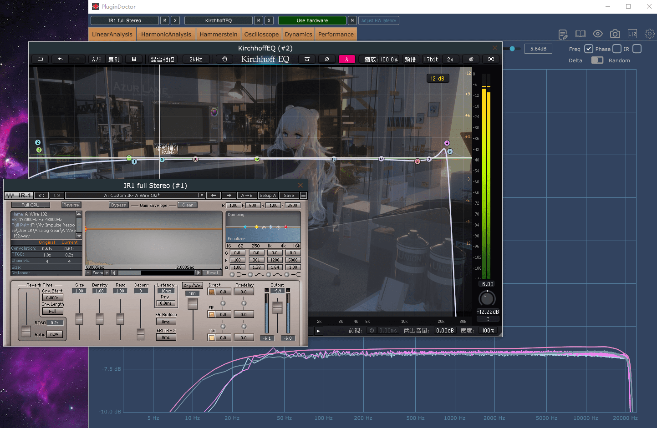This screenshot has height=428, width=657.
Task: Toggle IR-1 Bypass gain envelope
Action: (118, 205)
